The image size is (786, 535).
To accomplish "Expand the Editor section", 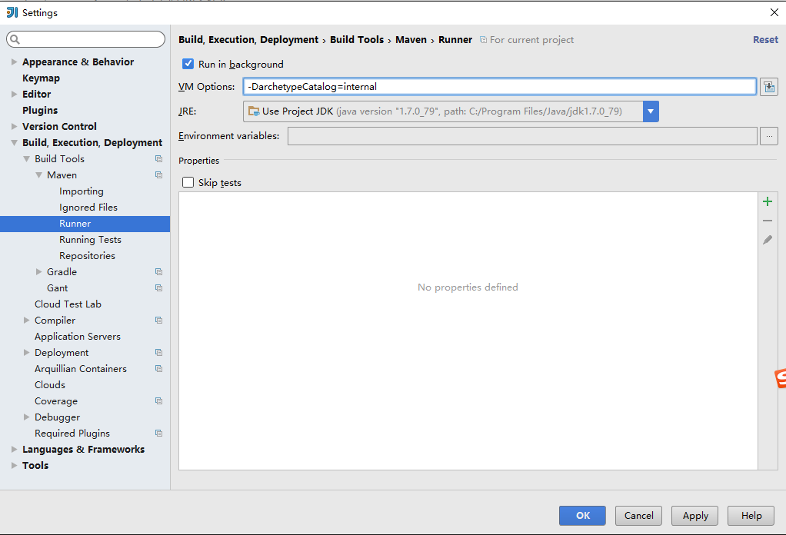I will coord(14,95).
